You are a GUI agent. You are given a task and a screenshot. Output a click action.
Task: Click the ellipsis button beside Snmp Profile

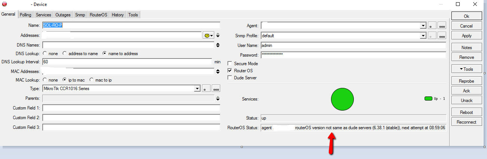click(442, 36)
